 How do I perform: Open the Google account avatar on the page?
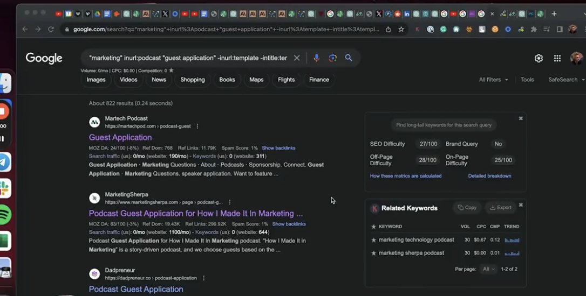click(576, 58)
